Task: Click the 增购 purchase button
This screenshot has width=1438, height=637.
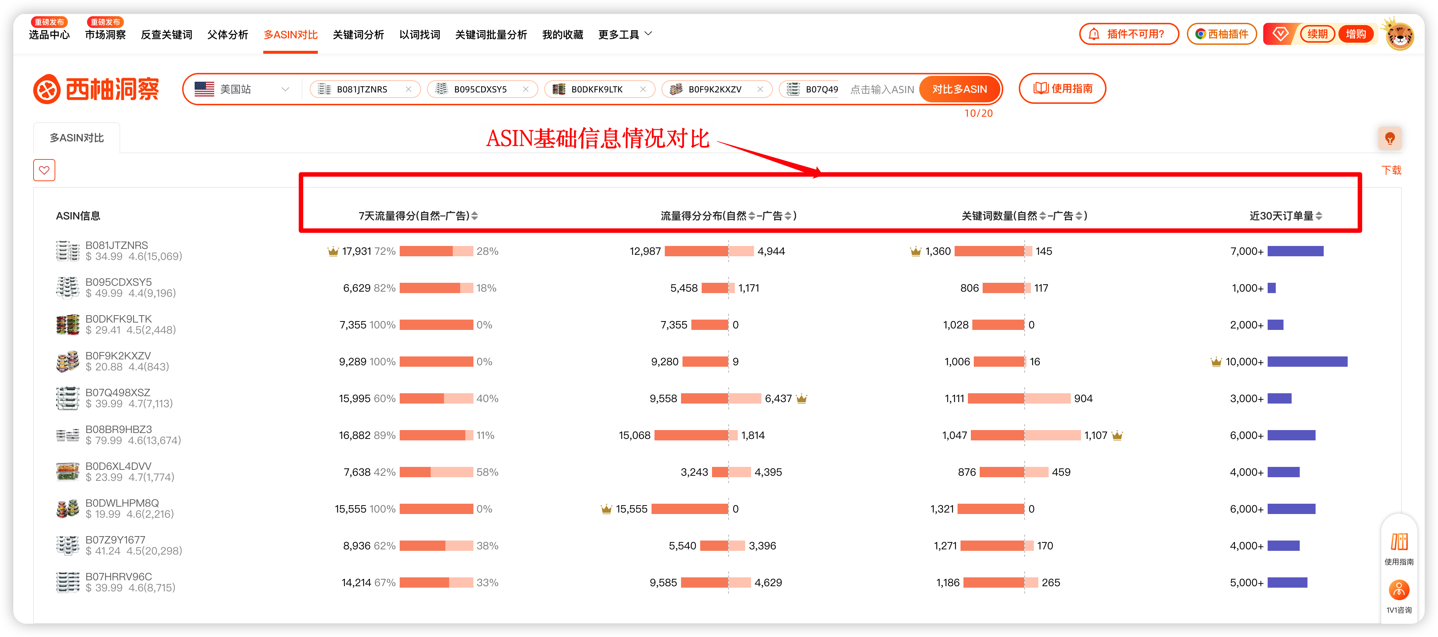Action: tap(1355, 34)
